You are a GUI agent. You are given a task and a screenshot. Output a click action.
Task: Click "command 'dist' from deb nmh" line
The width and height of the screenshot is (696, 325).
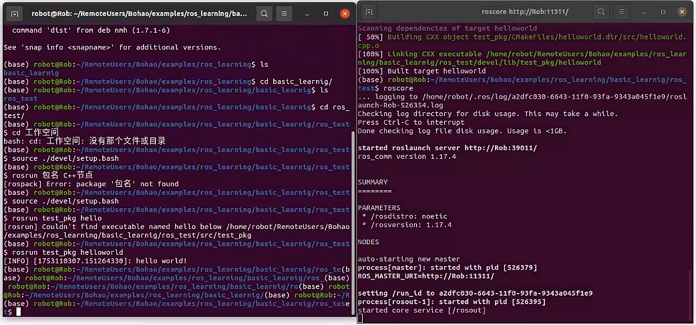point(91,31)
